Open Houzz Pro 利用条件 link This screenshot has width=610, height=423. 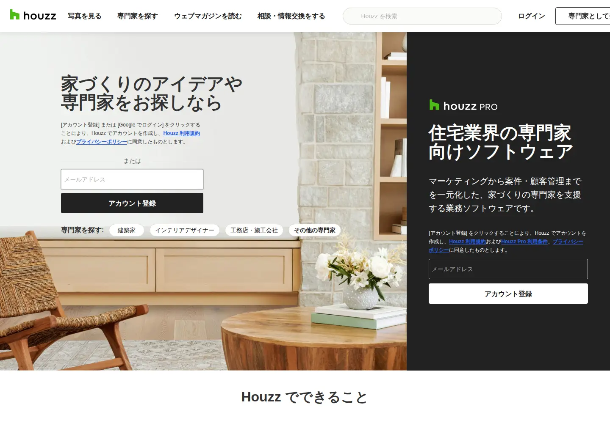click(x=524, y=242)
